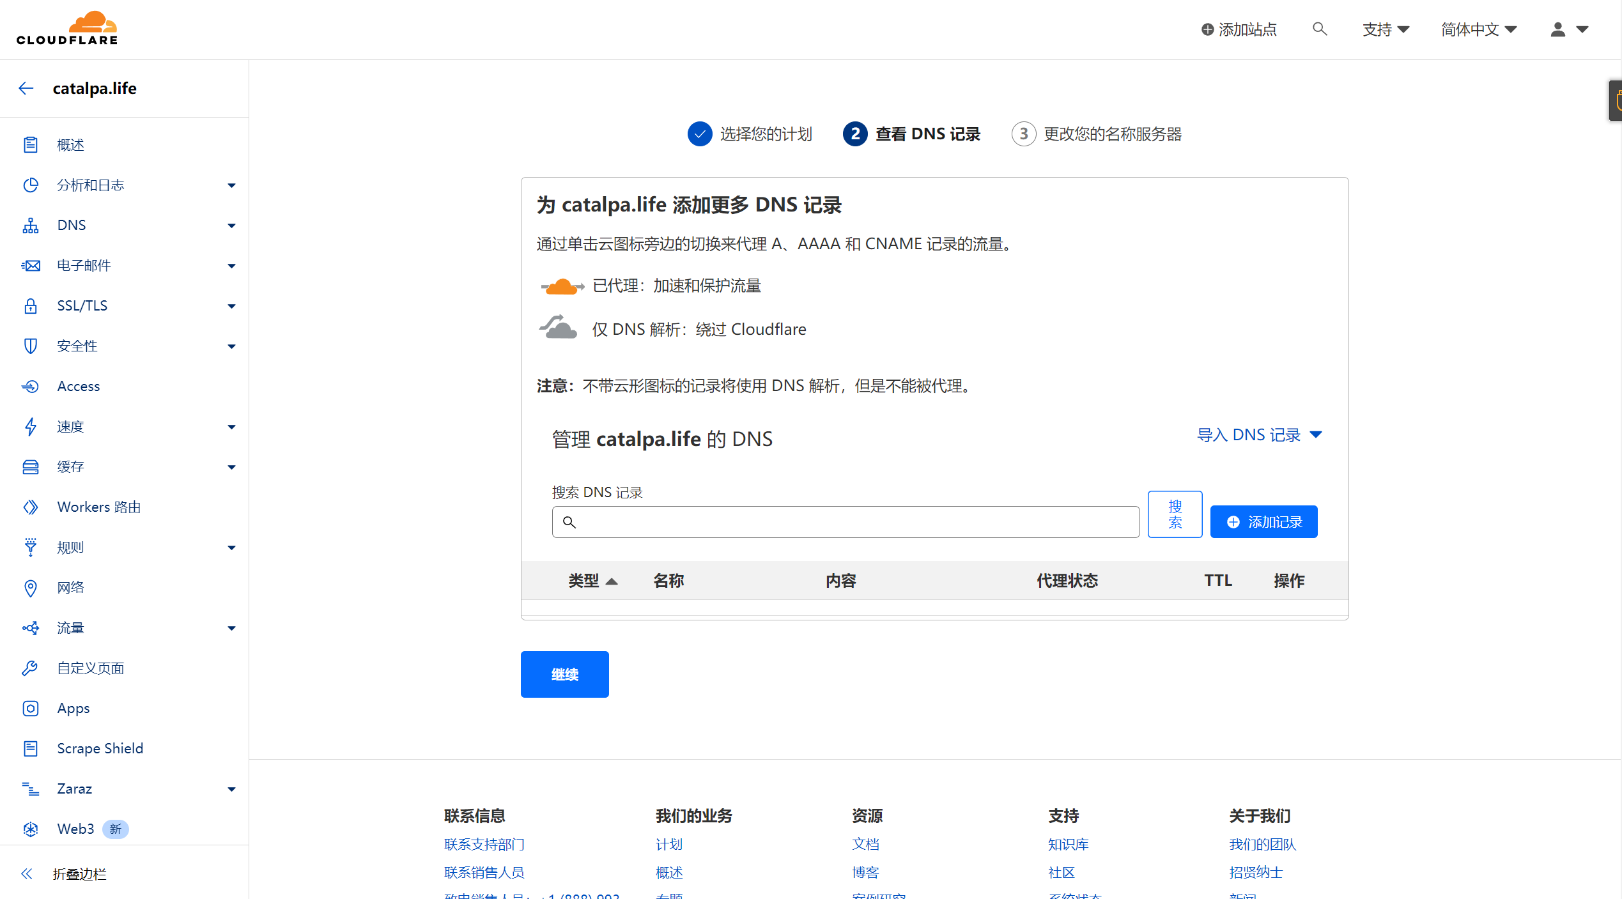Click the Workers 路由 diamond icon

[x=30, y=507]
